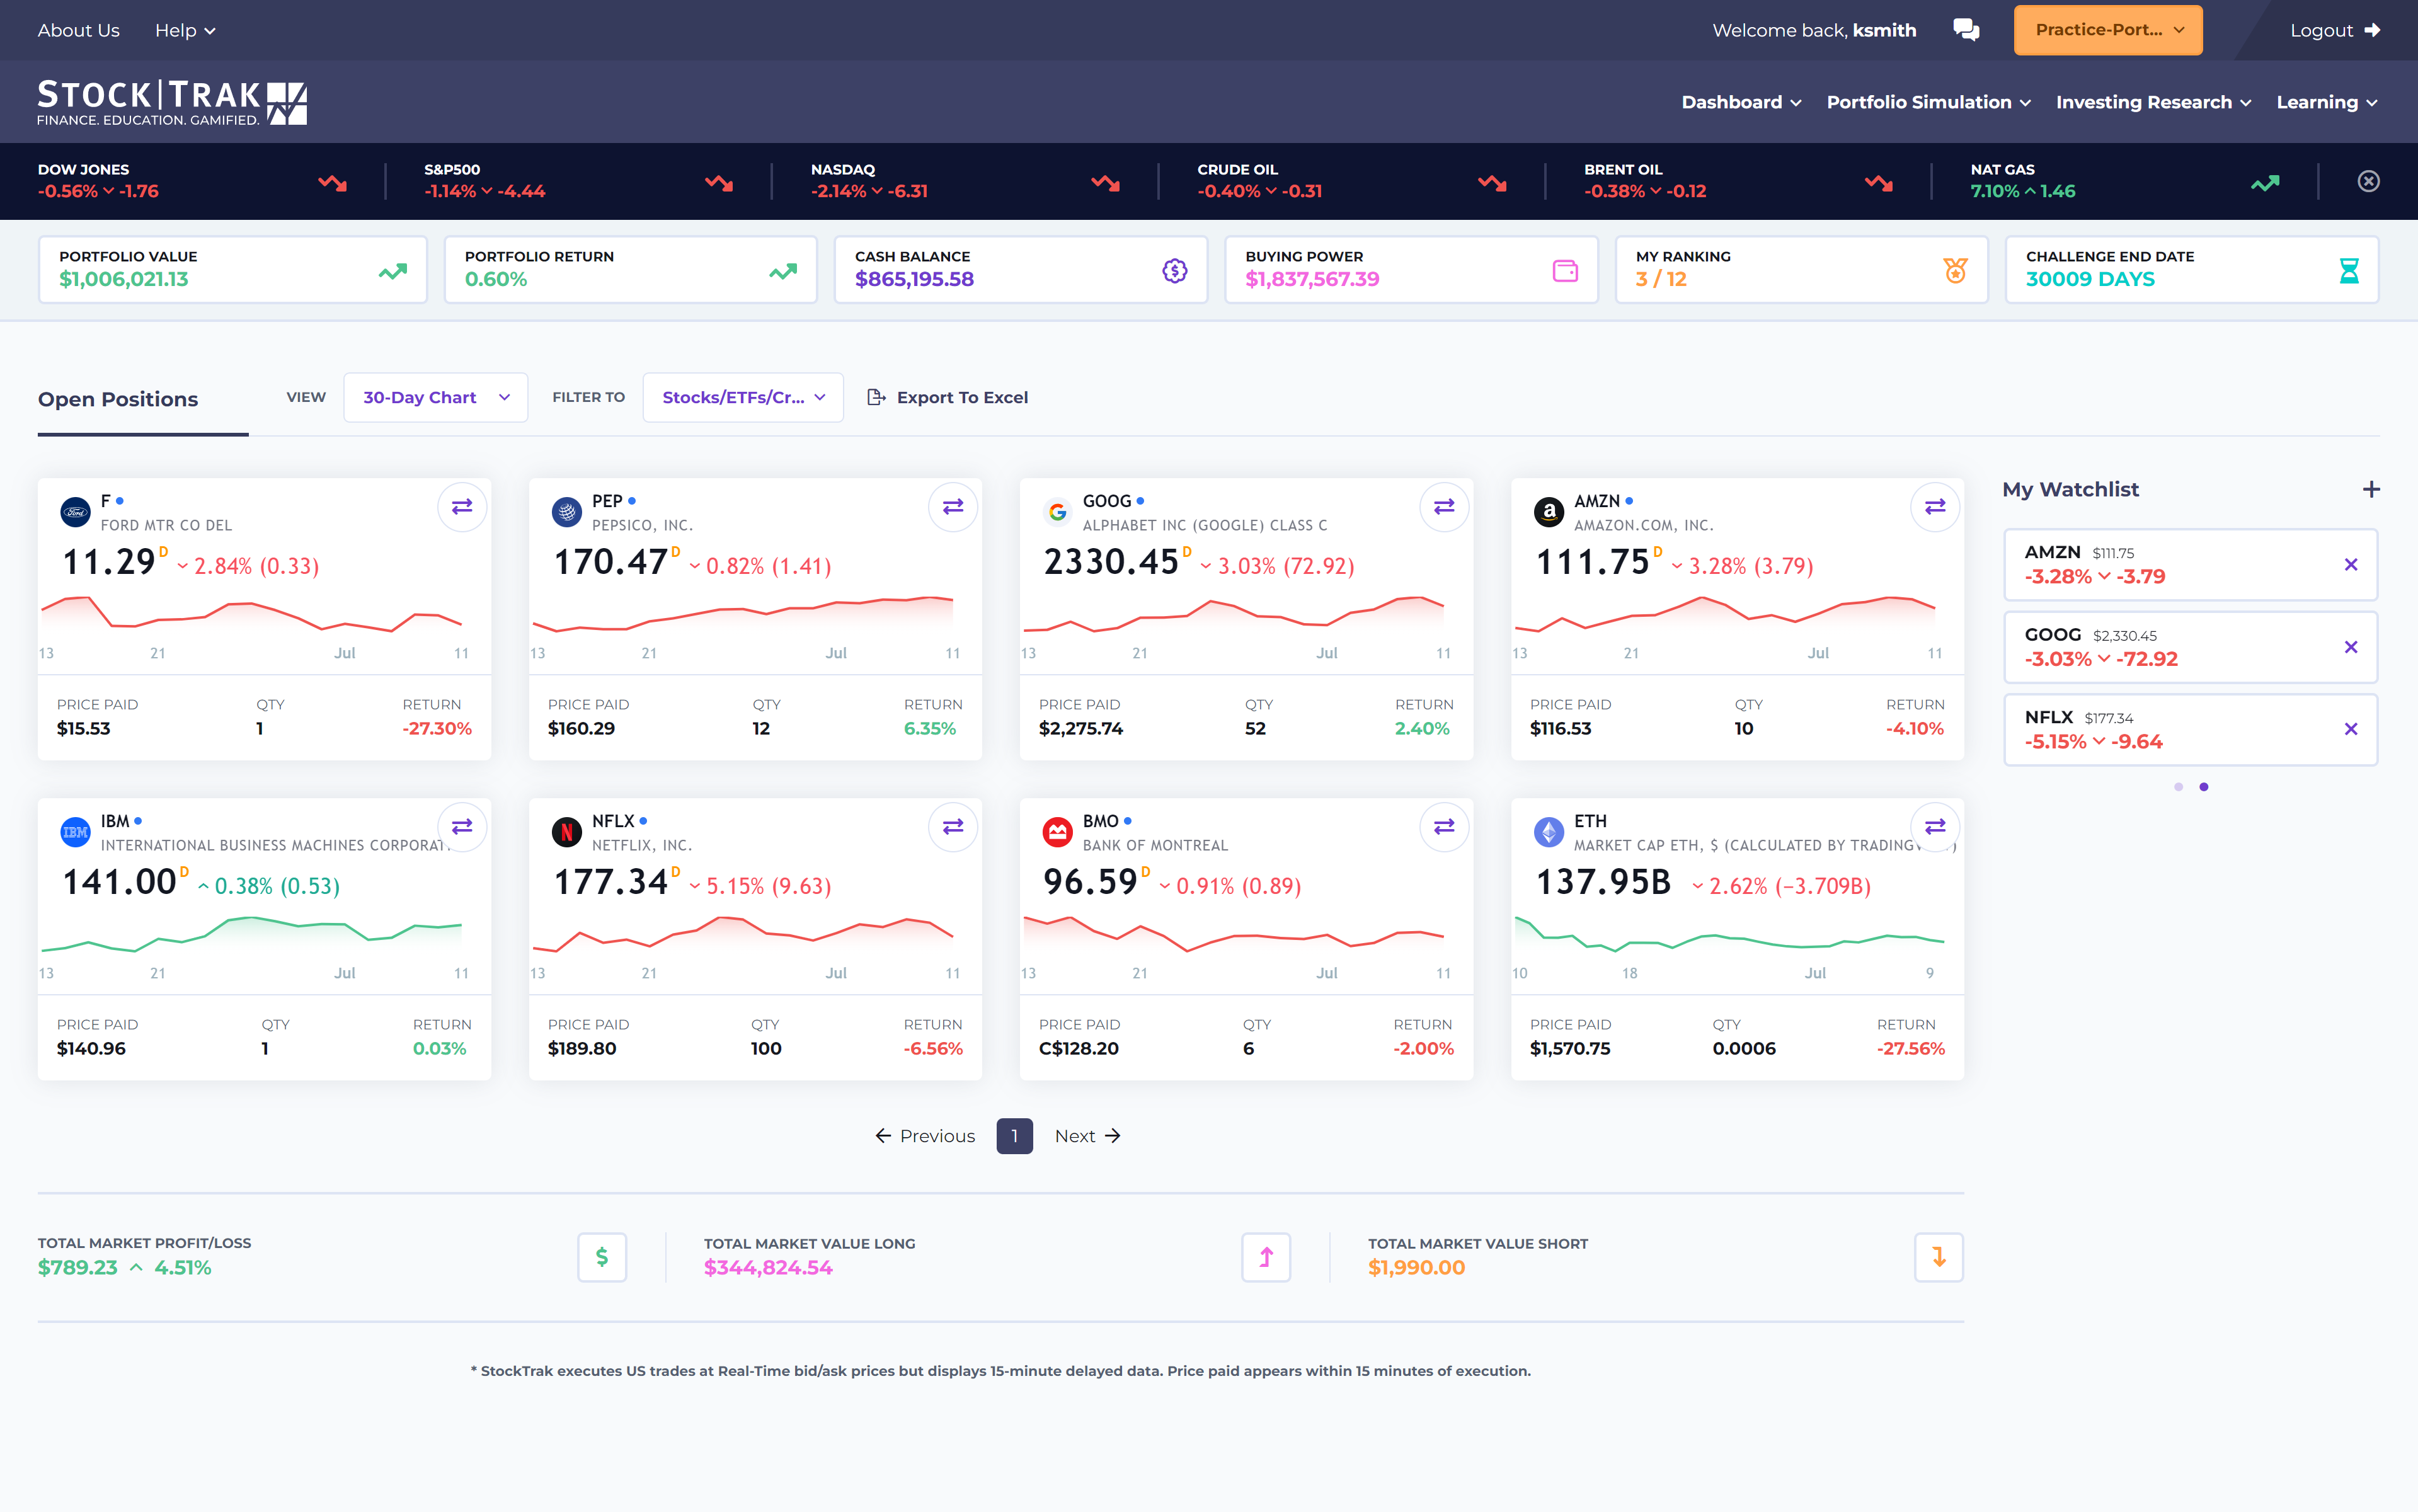Image resolution: width=2418 pixels, height=1512 pixels.
Task: Open the chat messages icon
Action: click(1966, 30)
